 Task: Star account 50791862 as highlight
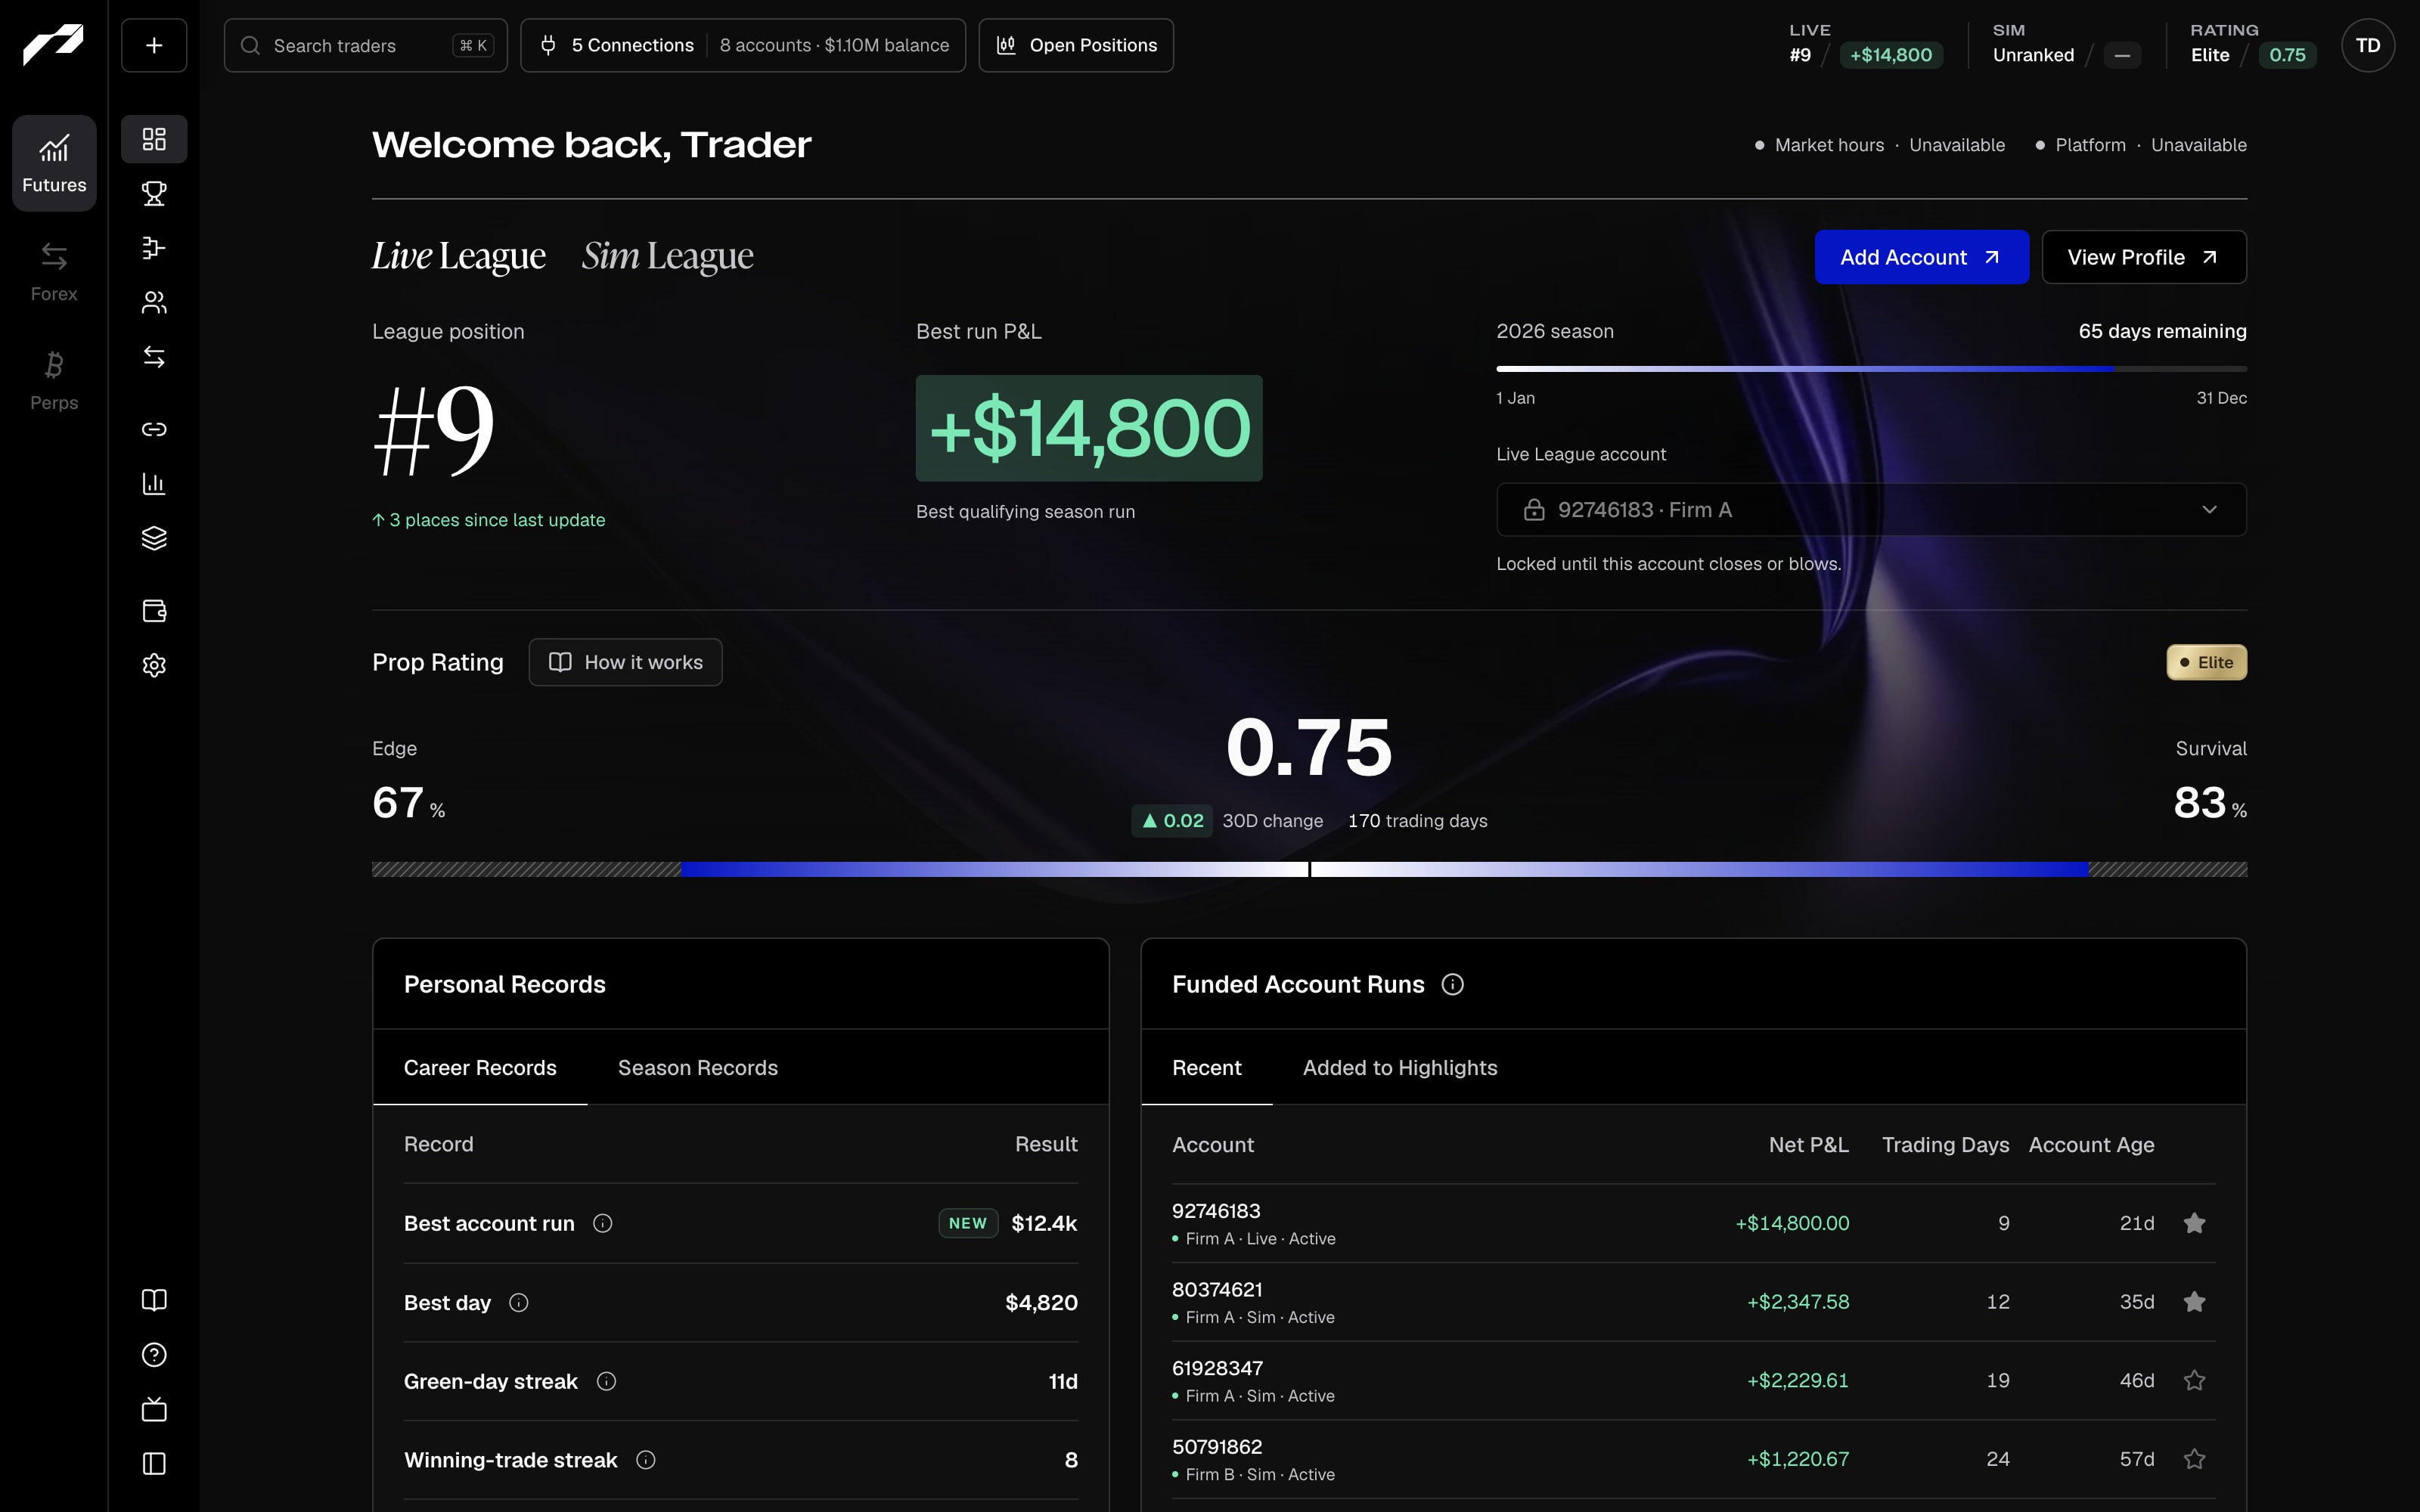pos(2194,1460)
